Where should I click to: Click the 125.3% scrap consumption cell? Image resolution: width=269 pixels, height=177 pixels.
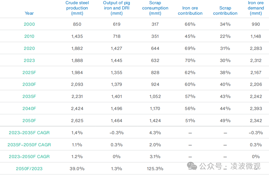[155, 169]
